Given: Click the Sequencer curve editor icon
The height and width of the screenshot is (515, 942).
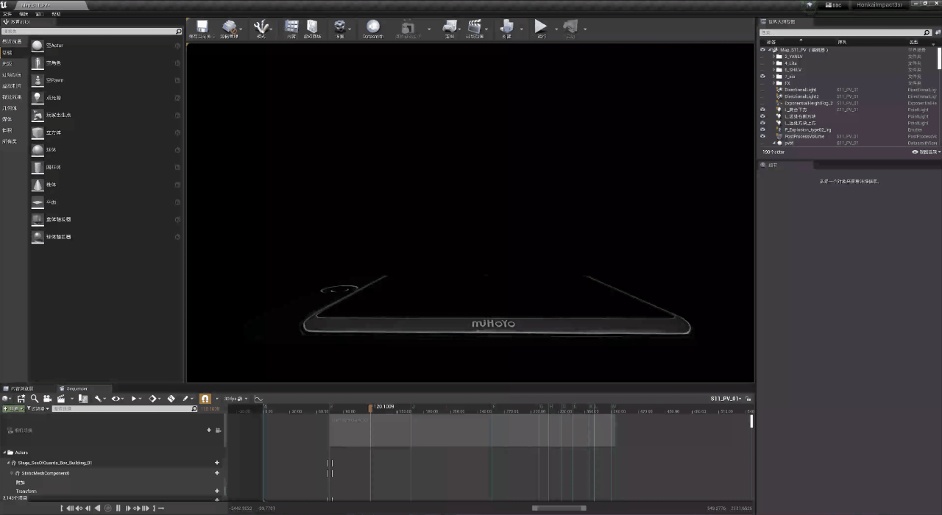Looking at the screenshot, I should coord(259,398).
